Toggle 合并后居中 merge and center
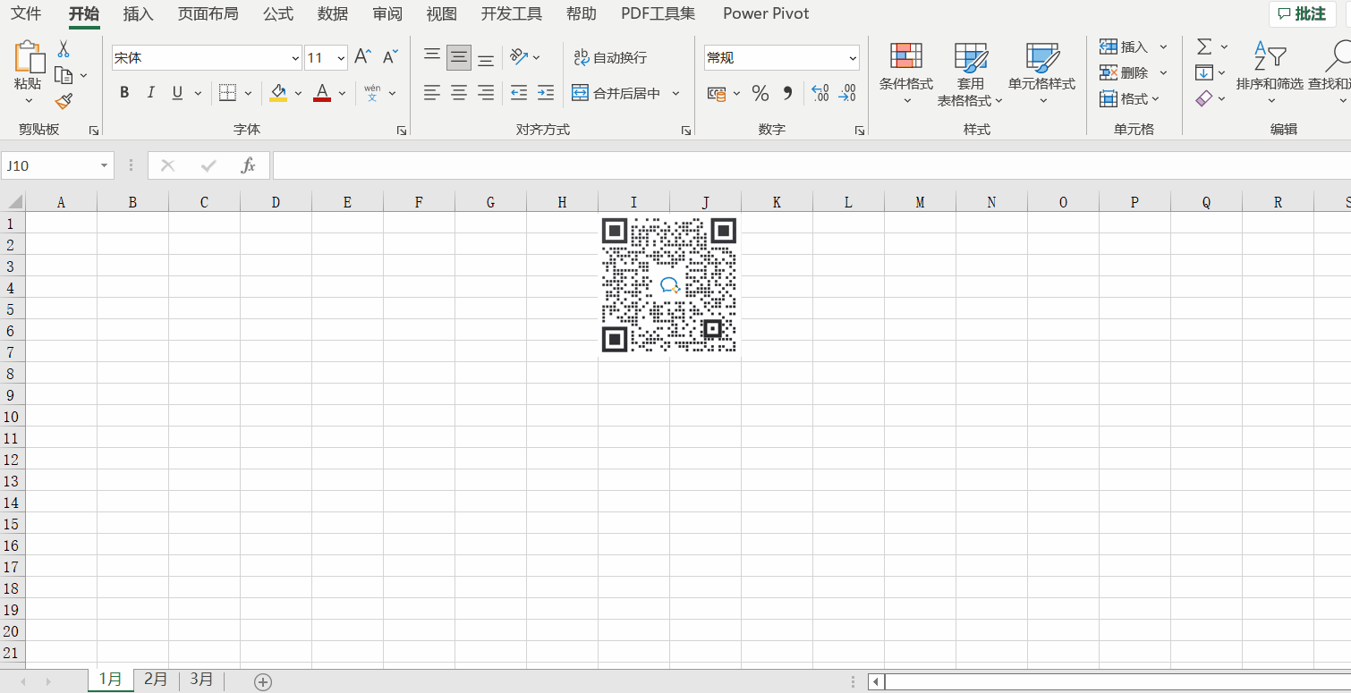This screenshot has height=693, width=1351. click(x=616, y=93)
